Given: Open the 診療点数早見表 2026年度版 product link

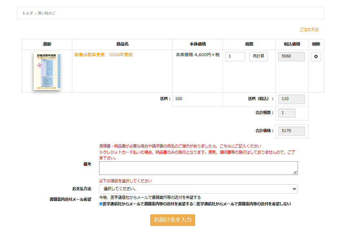Looking at the screenshot, I should [x=103, y=55].
